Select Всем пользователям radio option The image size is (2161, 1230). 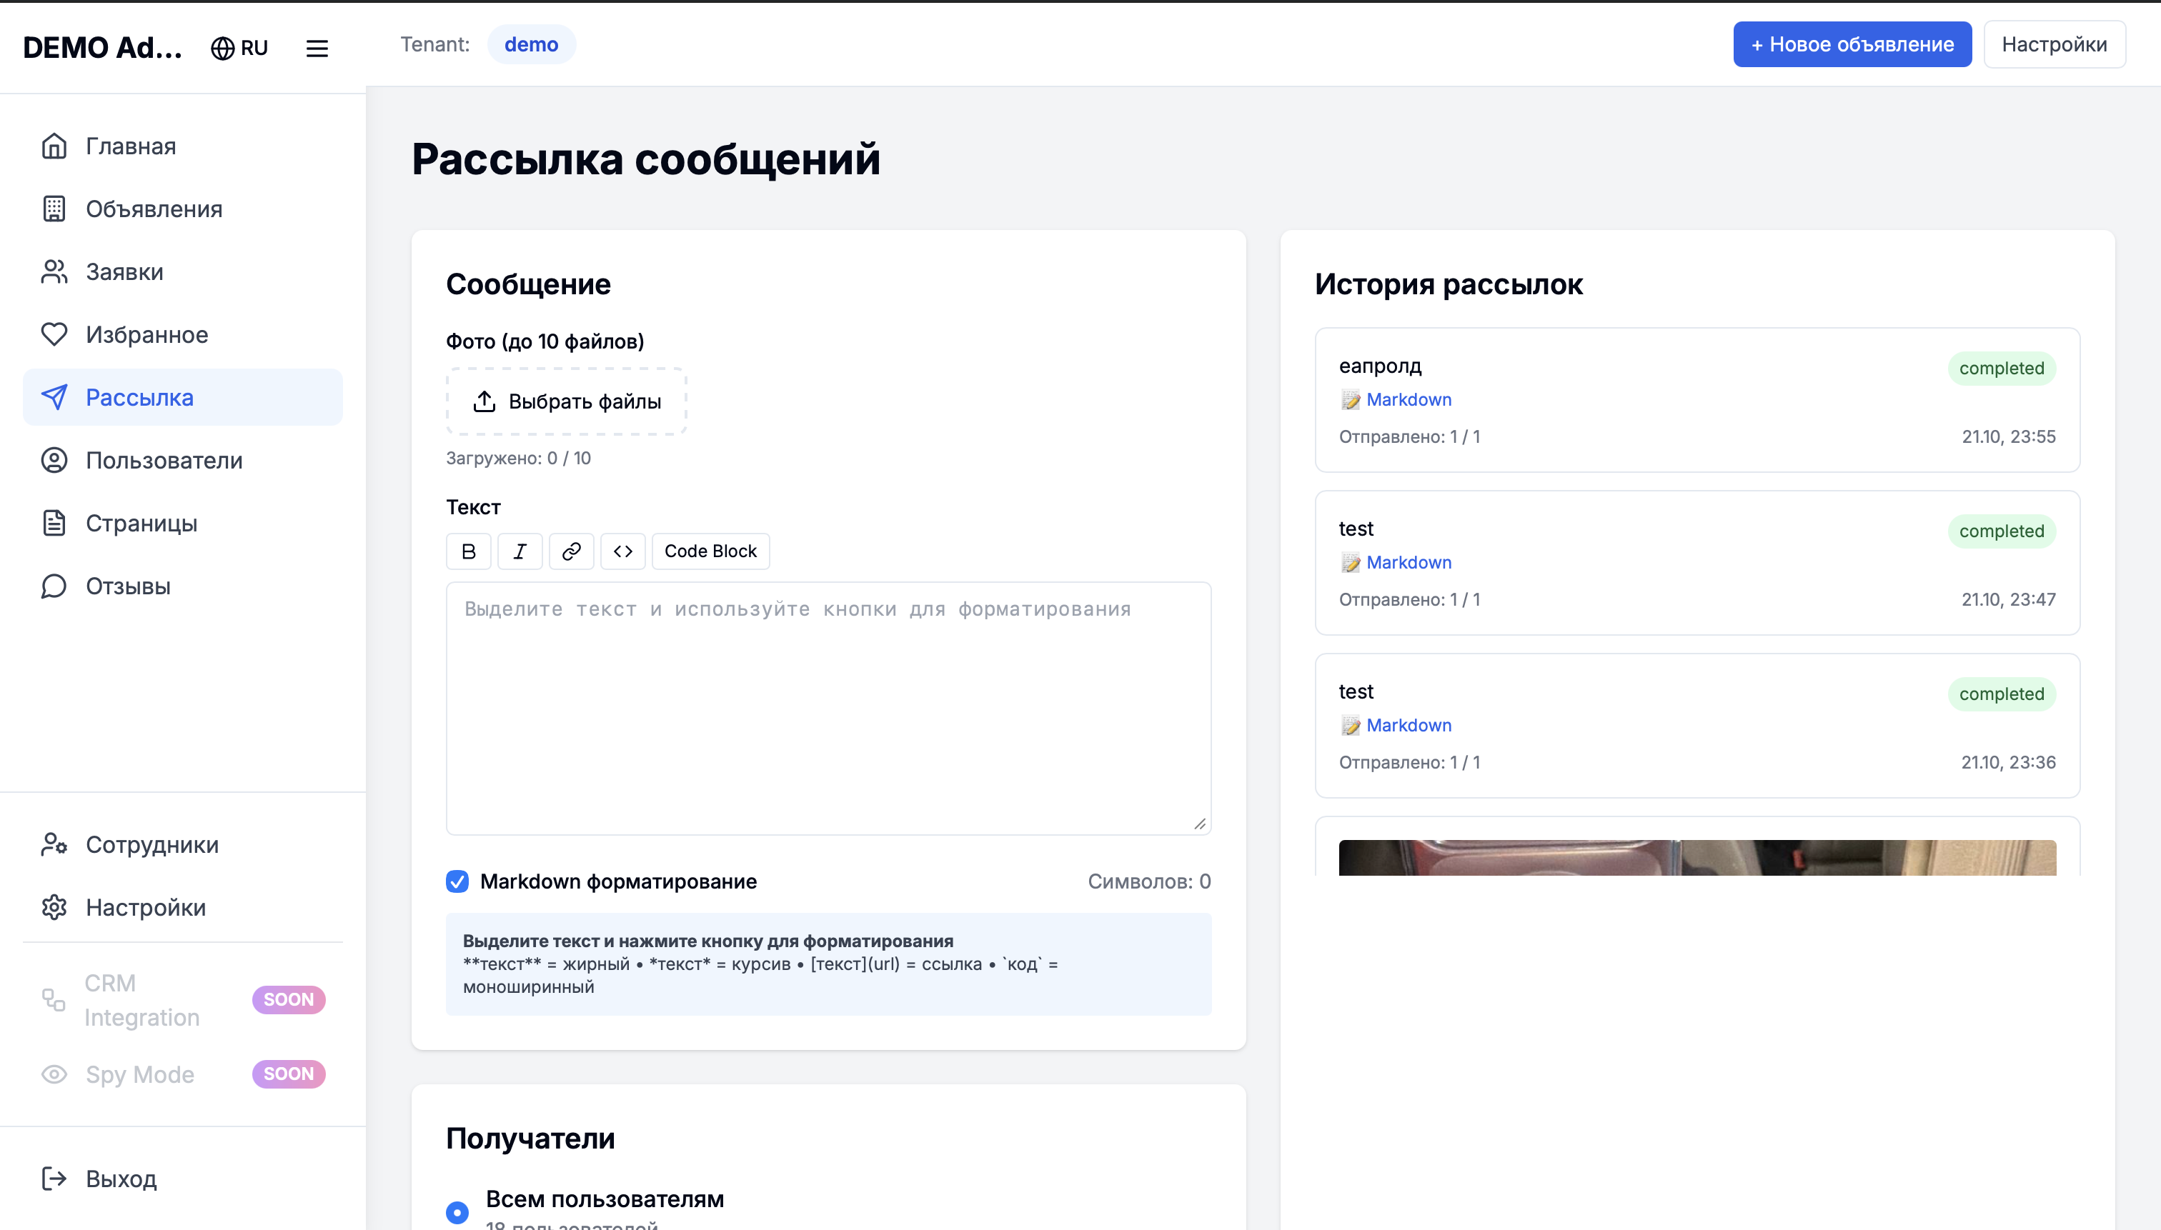tap(457, 1211)
